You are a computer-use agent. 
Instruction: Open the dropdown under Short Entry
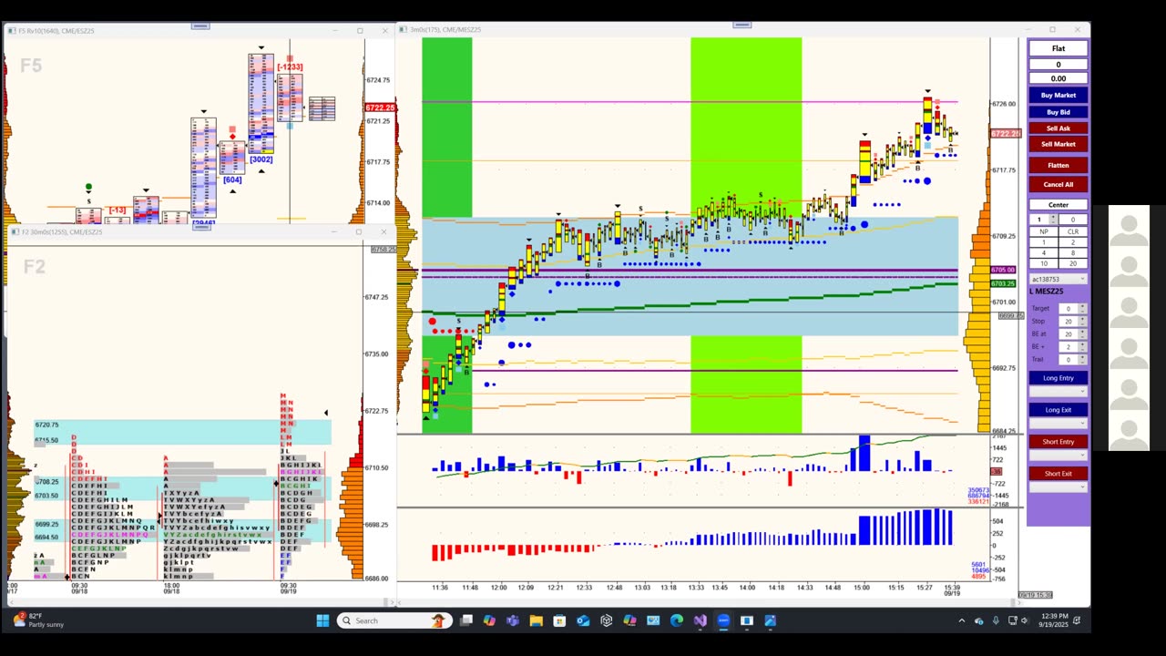click(1058, 456)
